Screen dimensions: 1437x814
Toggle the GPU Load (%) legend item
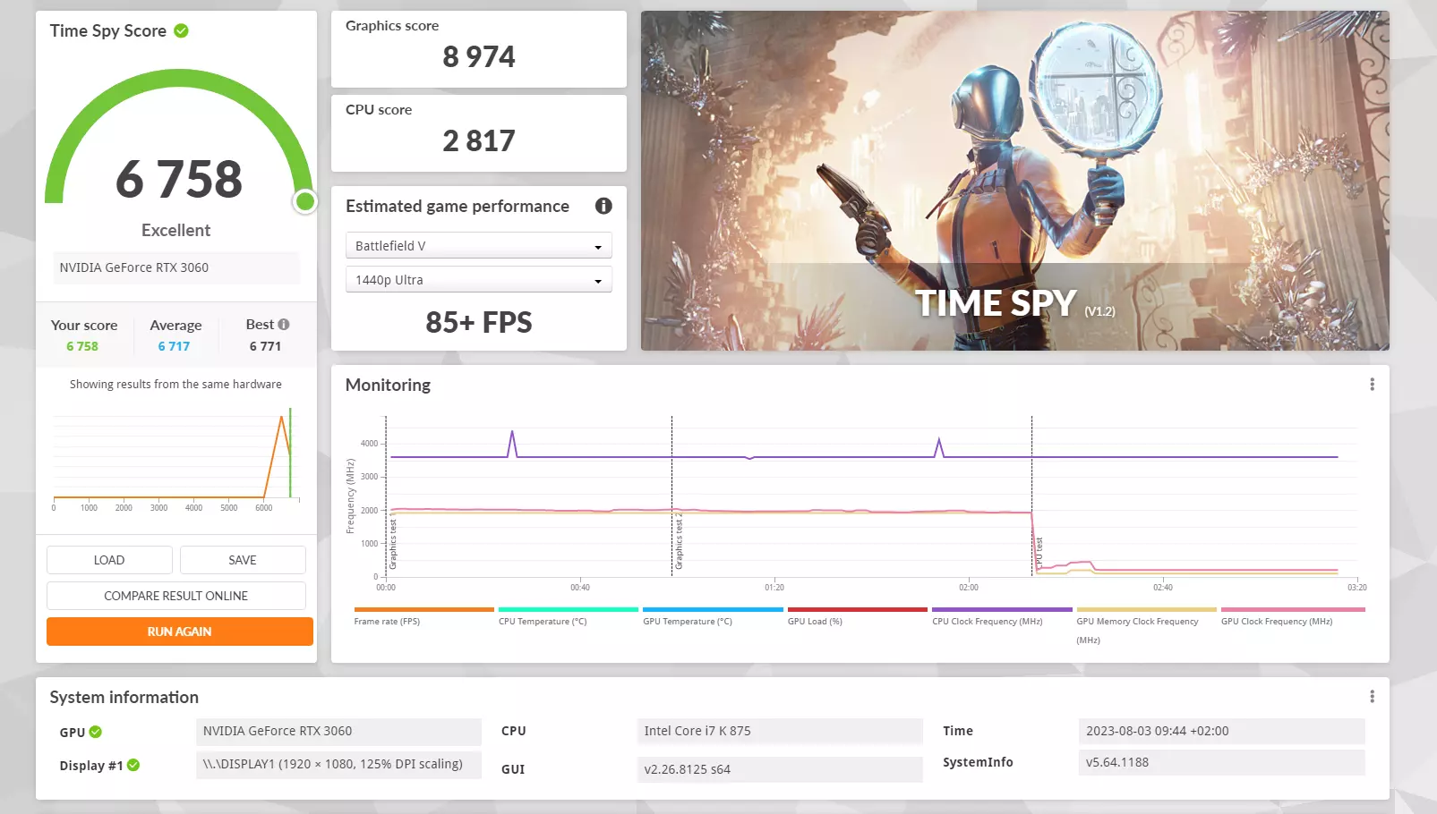815,622
